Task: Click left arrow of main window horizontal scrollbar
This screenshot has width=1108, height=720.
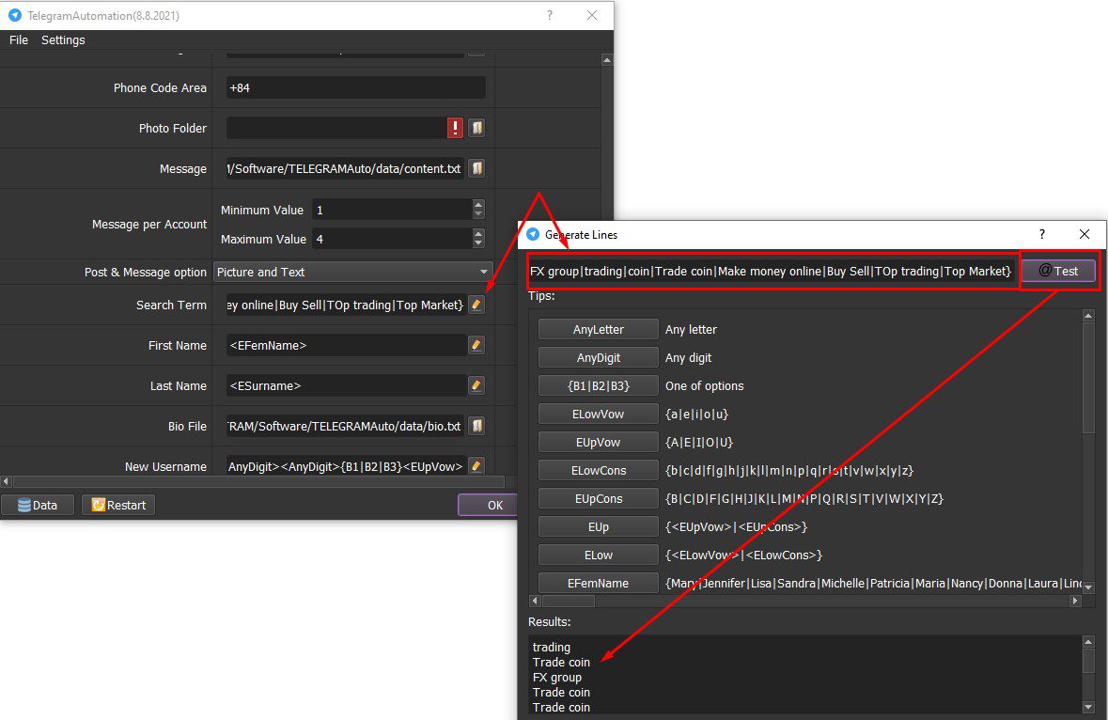Action: (6, 481)
